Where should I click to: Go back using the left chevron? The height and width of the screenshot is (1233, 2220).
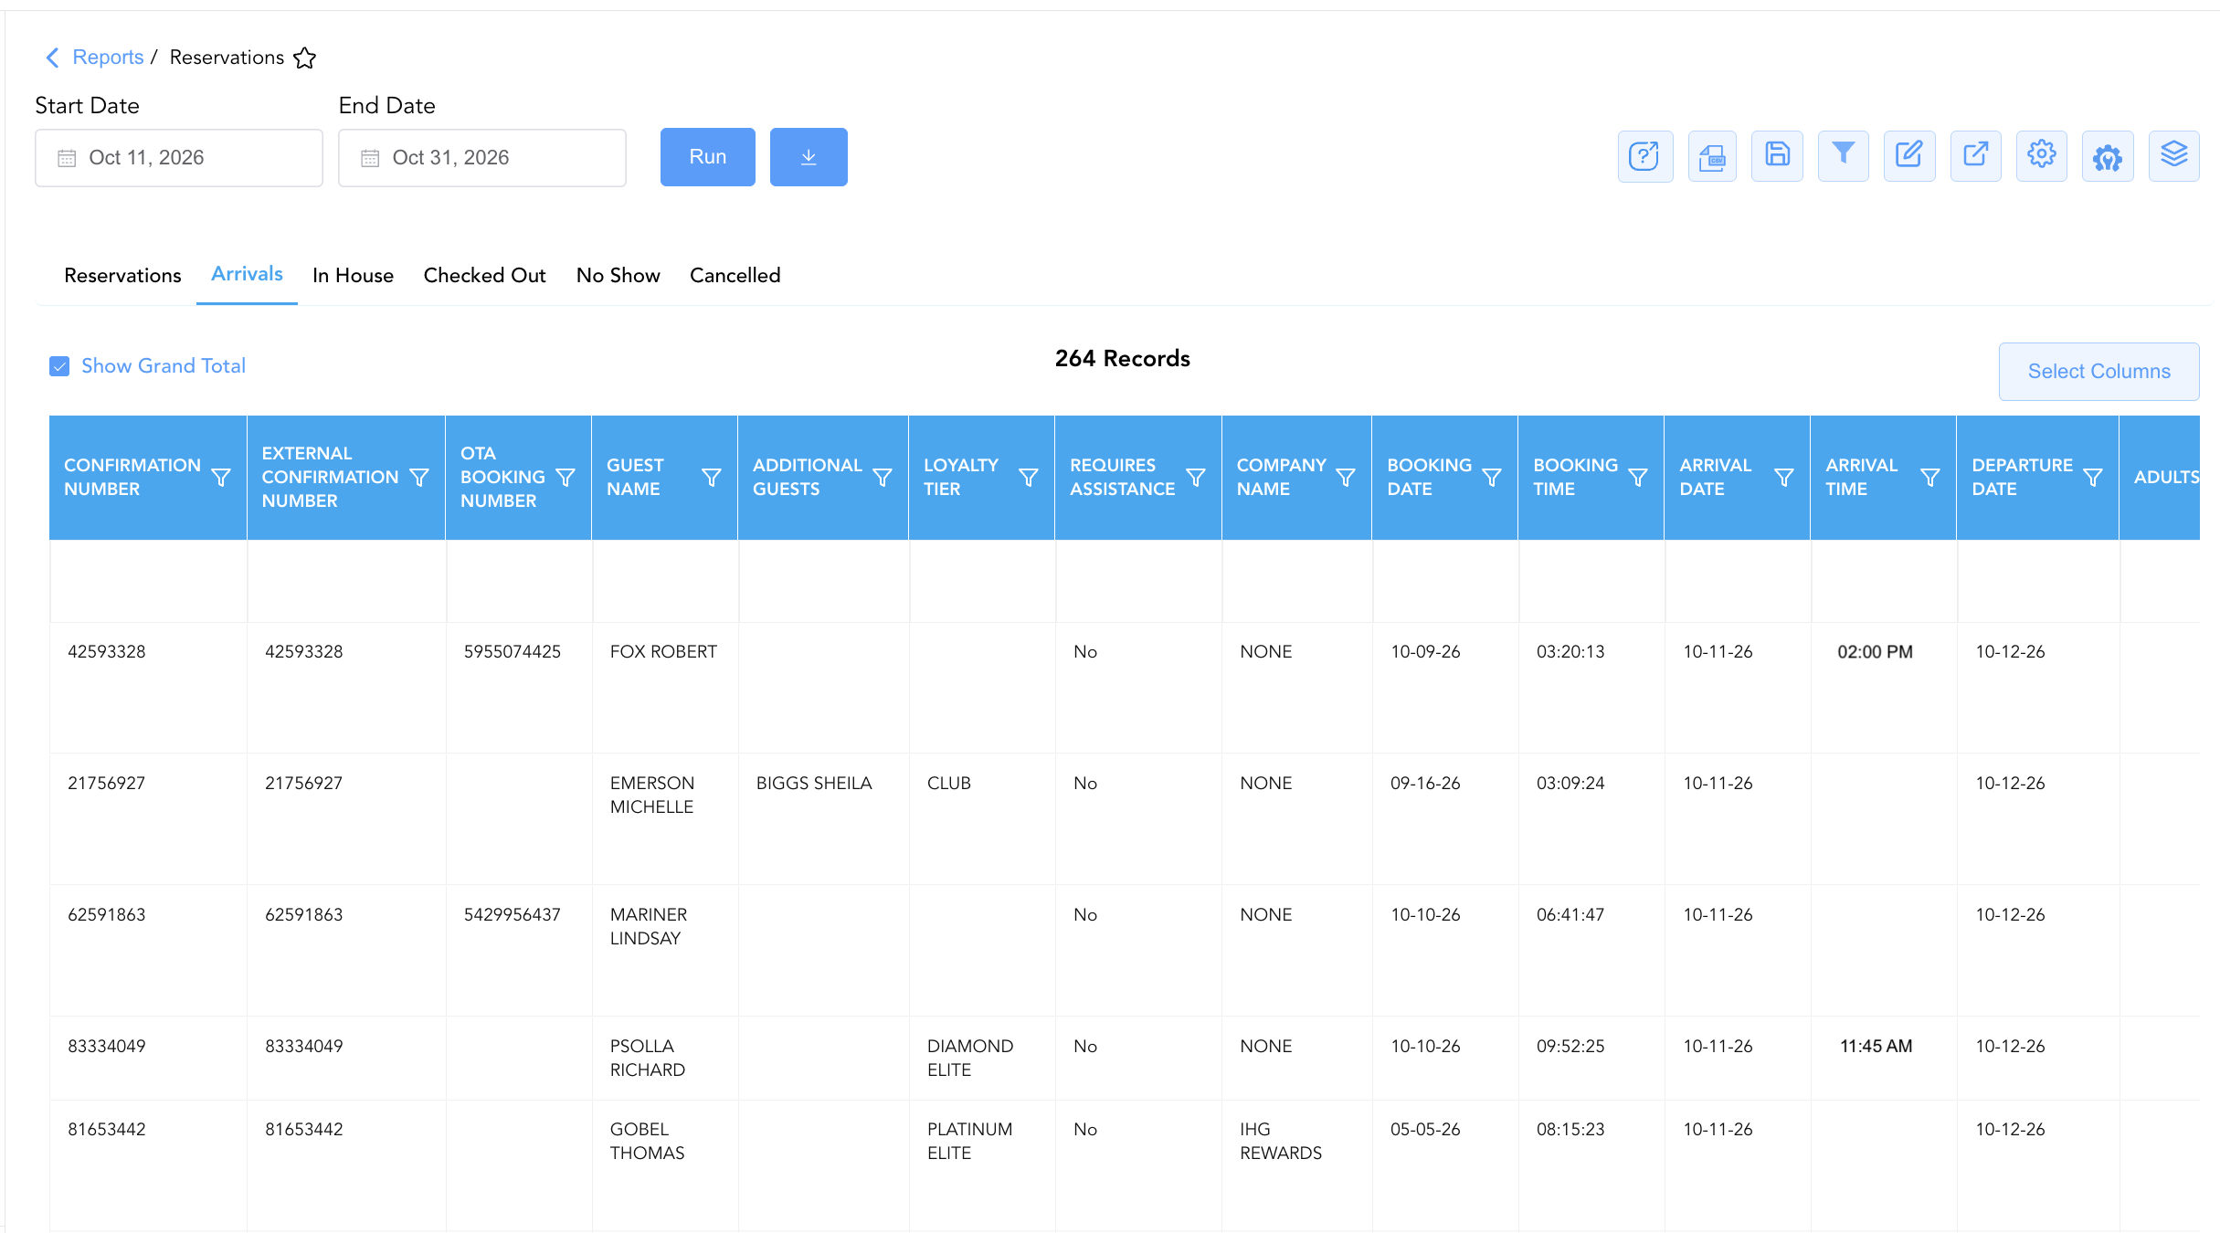[x=52, y=58]
